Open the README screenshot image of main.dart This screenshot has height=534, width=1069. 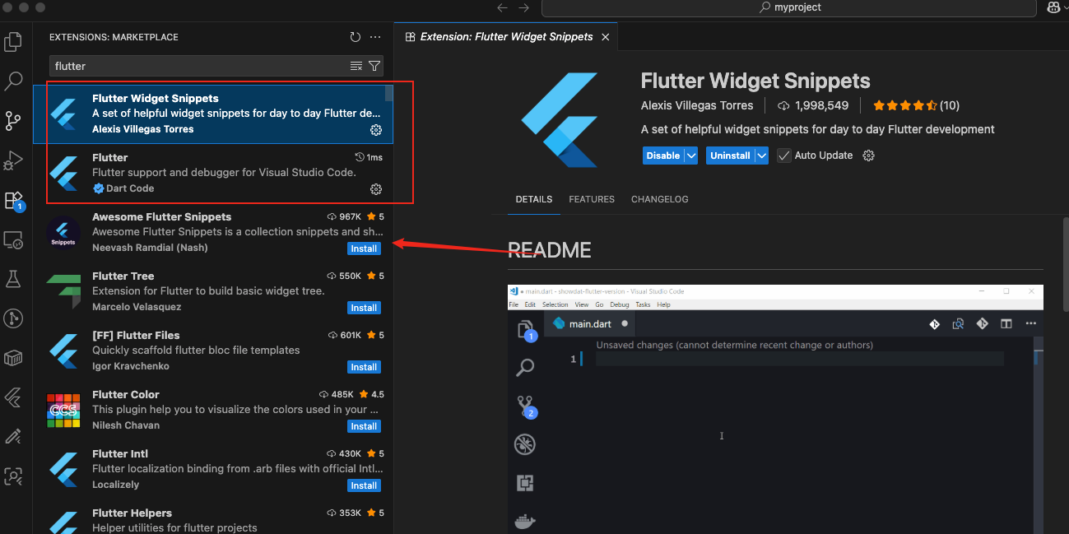775,409
